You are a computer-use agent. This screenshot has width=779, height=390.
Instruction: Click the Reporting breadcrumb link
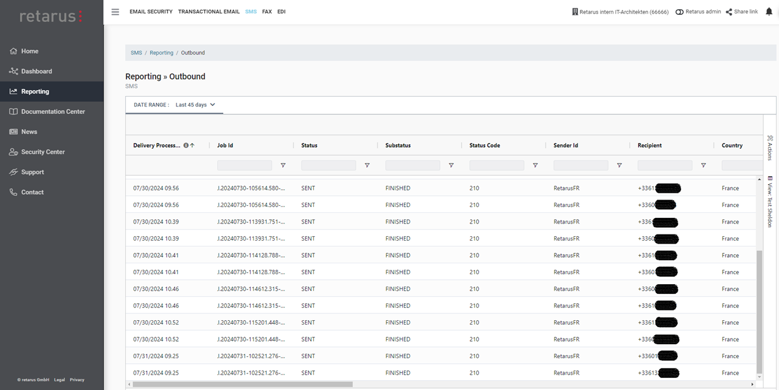(161, 53)
